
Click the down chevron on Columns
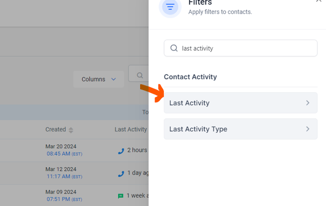click(114, 79)
